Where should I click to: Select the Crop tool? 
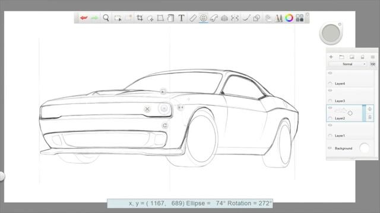(140, 18)
